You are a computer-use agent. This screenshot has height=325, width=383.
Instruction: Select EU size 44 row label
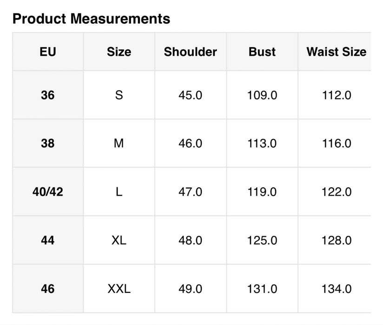pyautogui.click(x=47, y=240)
